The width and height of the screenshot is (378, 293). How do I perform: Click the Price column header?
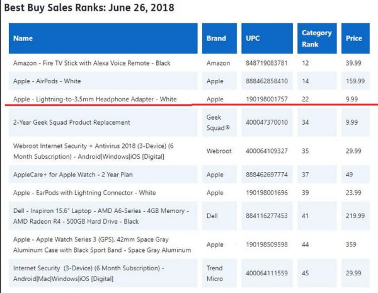pyautogui.click(x=353, y=38)
